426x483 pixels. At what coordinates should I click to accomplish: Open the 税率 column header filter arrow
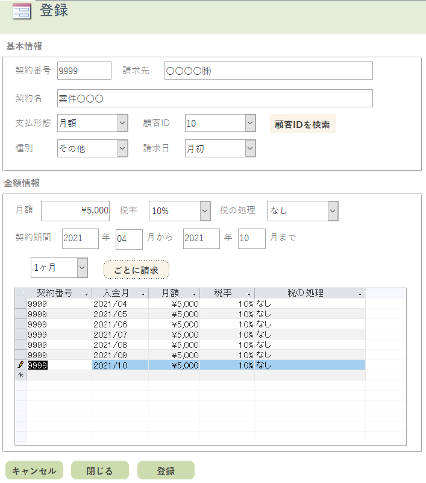(249, 294)
